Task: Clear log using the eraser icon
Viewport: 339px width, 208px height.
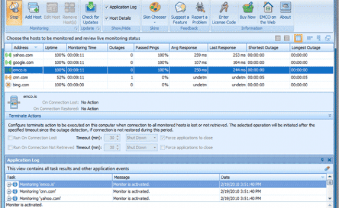Action: (327, 168)
